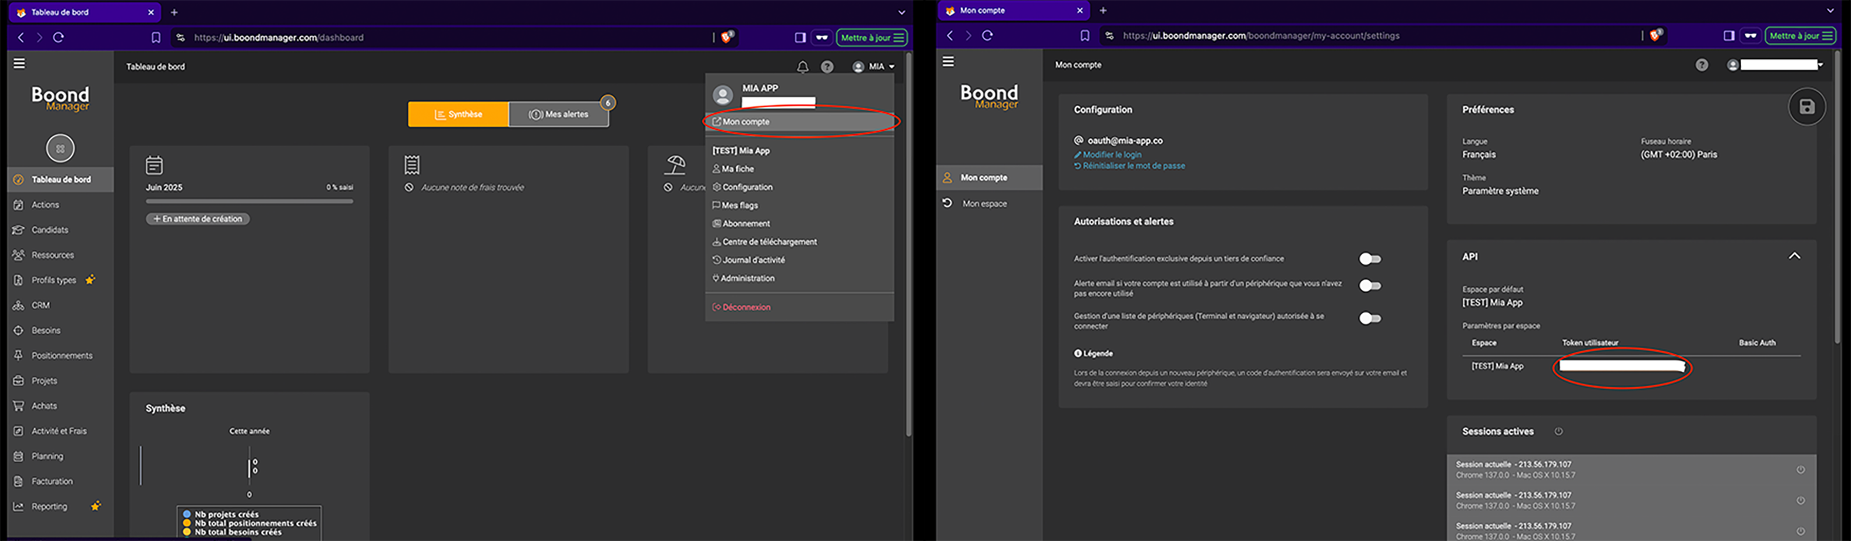The width and height of the screenshot is (1851, 541).
Task: Click the star next to Profils types
Action: pyautogui.click(x=90, y=280)
